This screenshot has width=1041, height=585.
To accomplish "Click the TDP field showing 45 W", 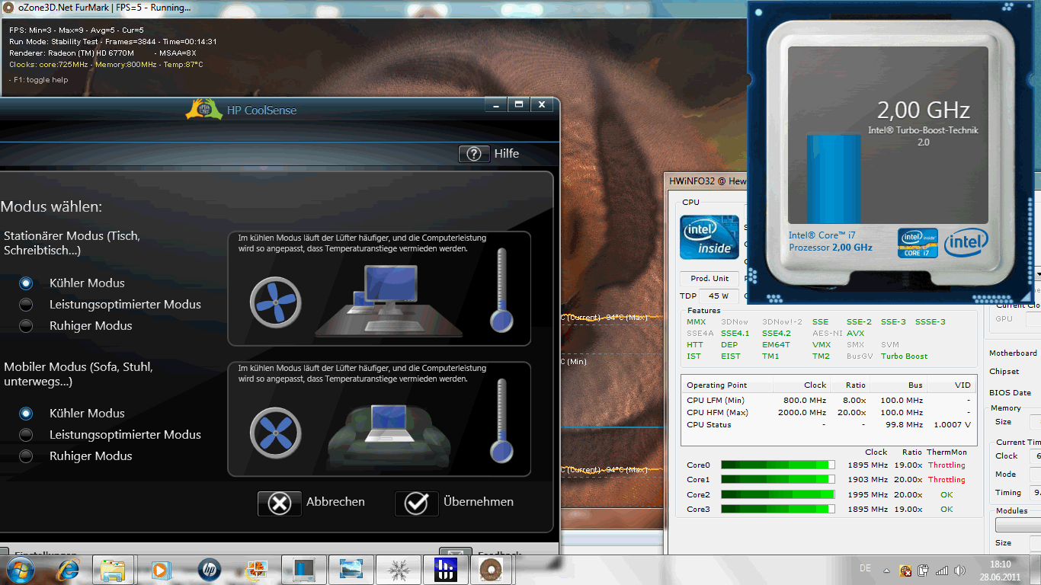I will (719, 296).
